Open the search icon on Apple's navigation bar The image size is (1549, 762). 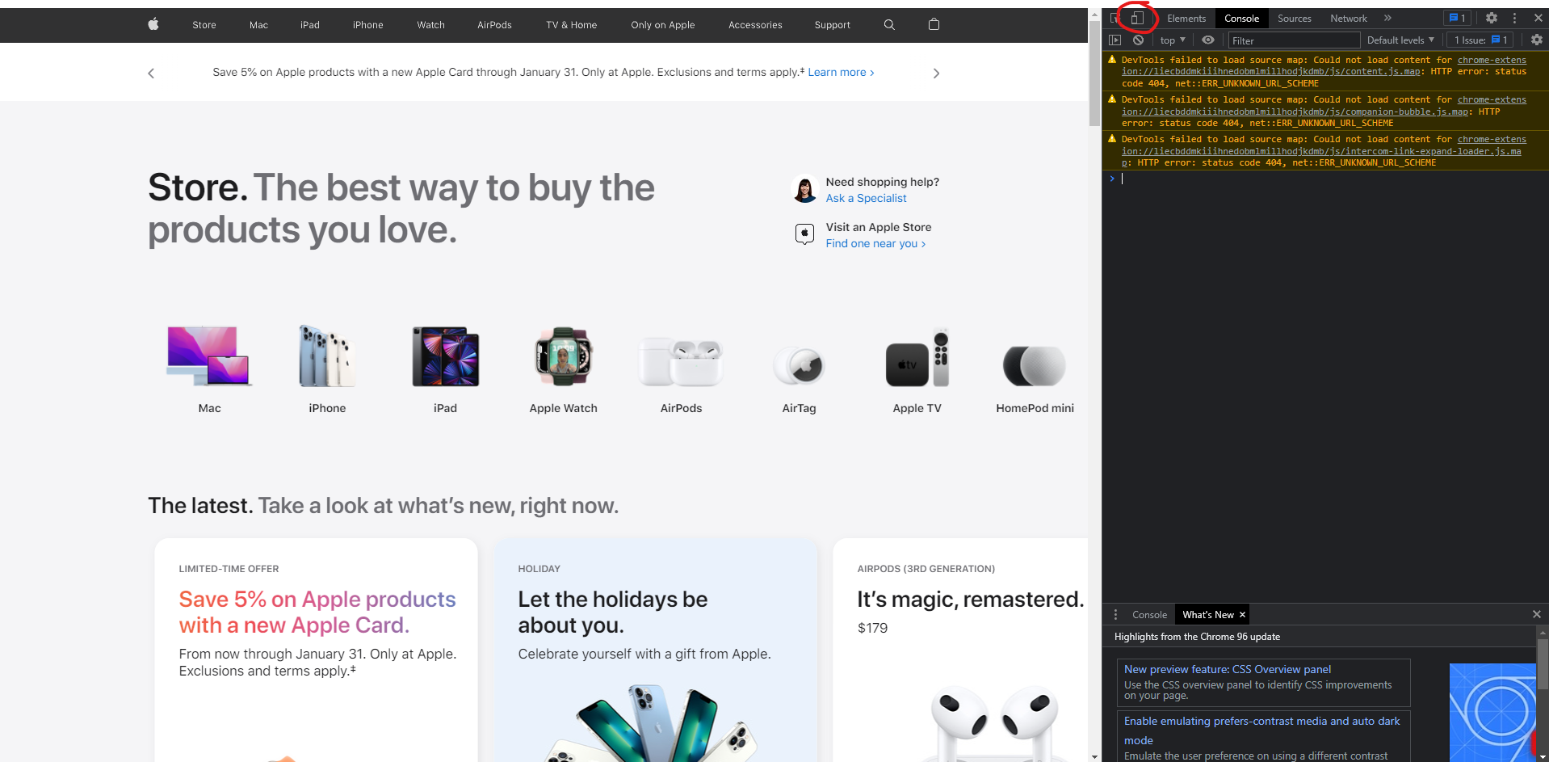(889, 24)
